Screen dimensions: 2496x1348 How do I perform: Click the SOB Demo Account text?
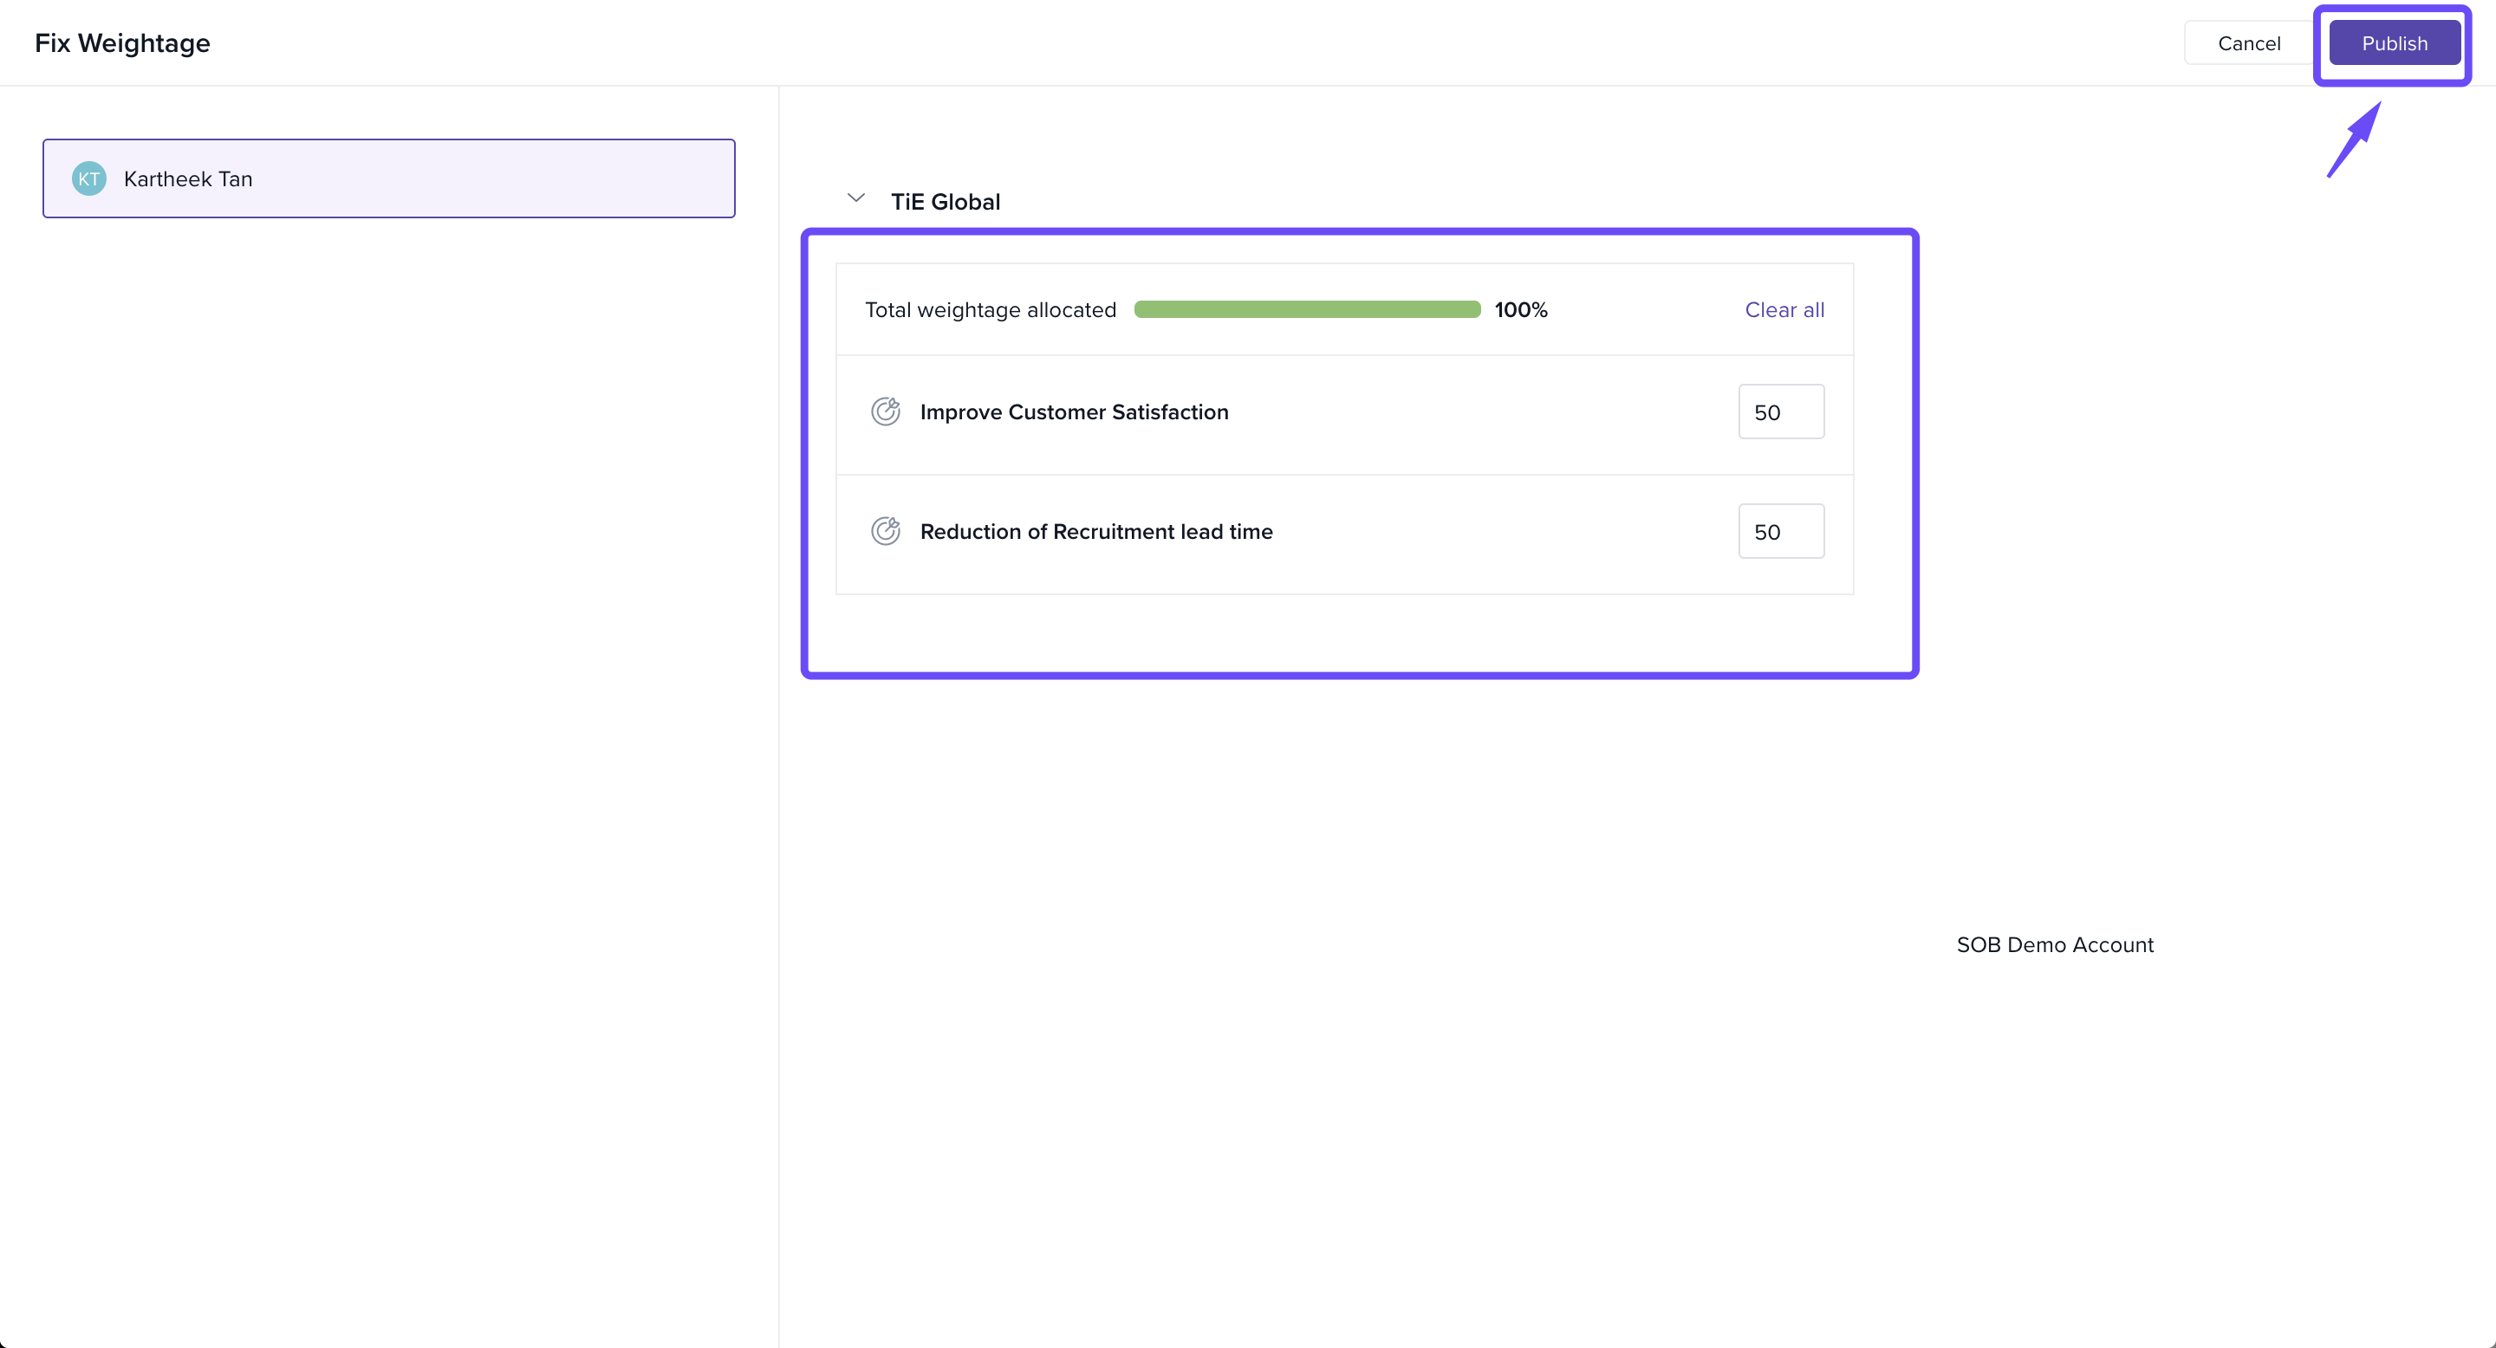[2054, 944]
